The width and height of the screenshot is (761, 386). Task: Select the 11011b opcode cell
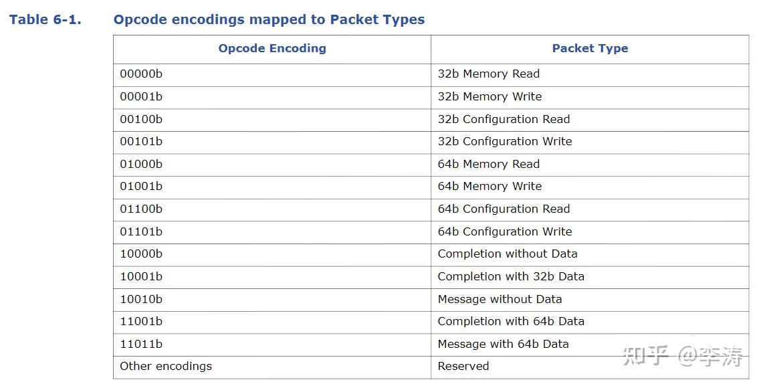tap(141, 344)
